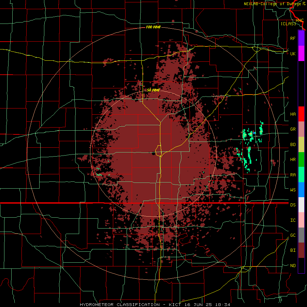Click the RF legend label
Viewport: 307px width, 307px height.
coord(293,38)
